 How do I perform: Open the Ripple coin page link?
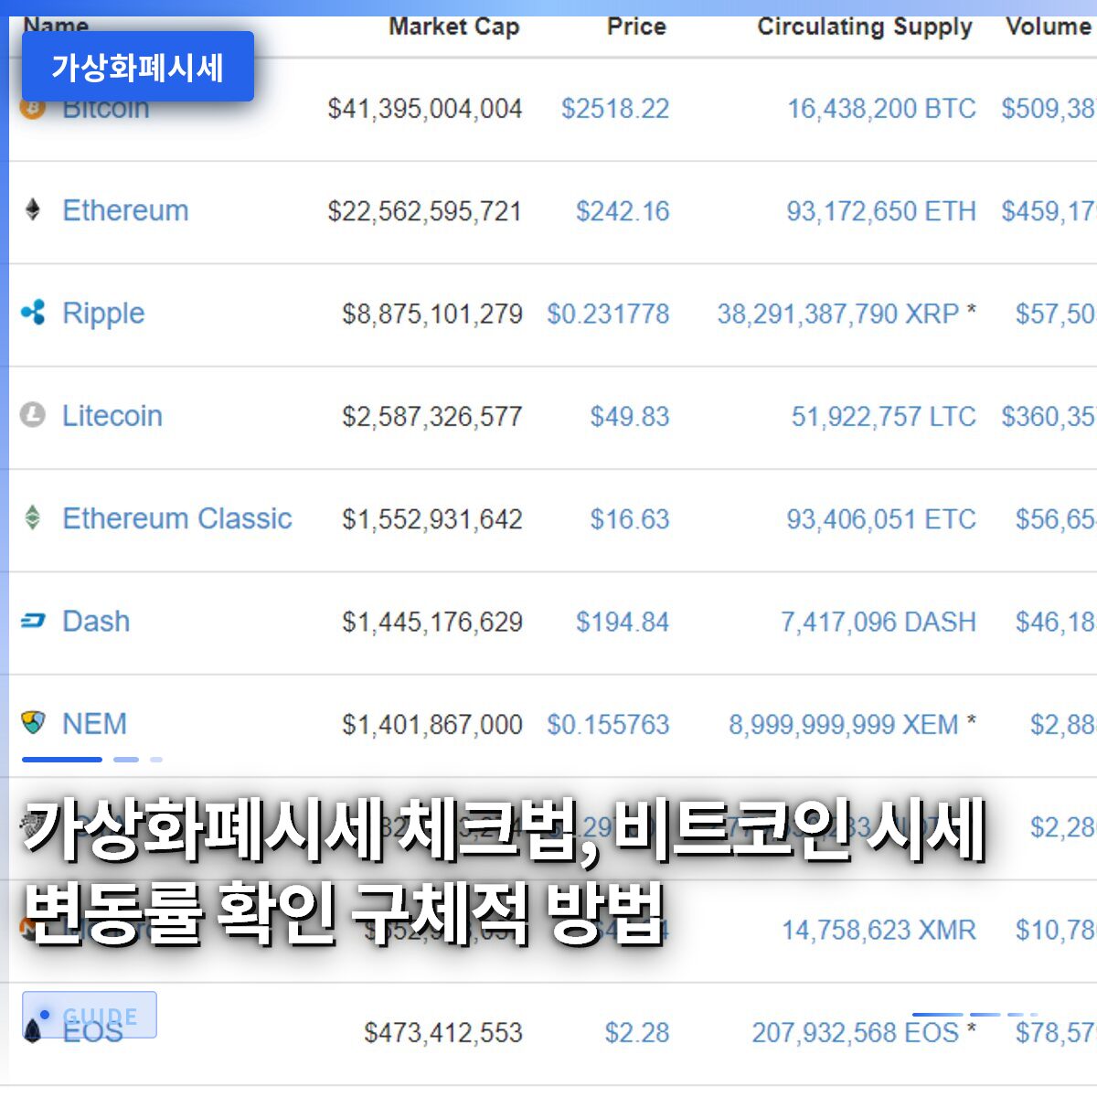pyautogui.click(x=103, y=314)
